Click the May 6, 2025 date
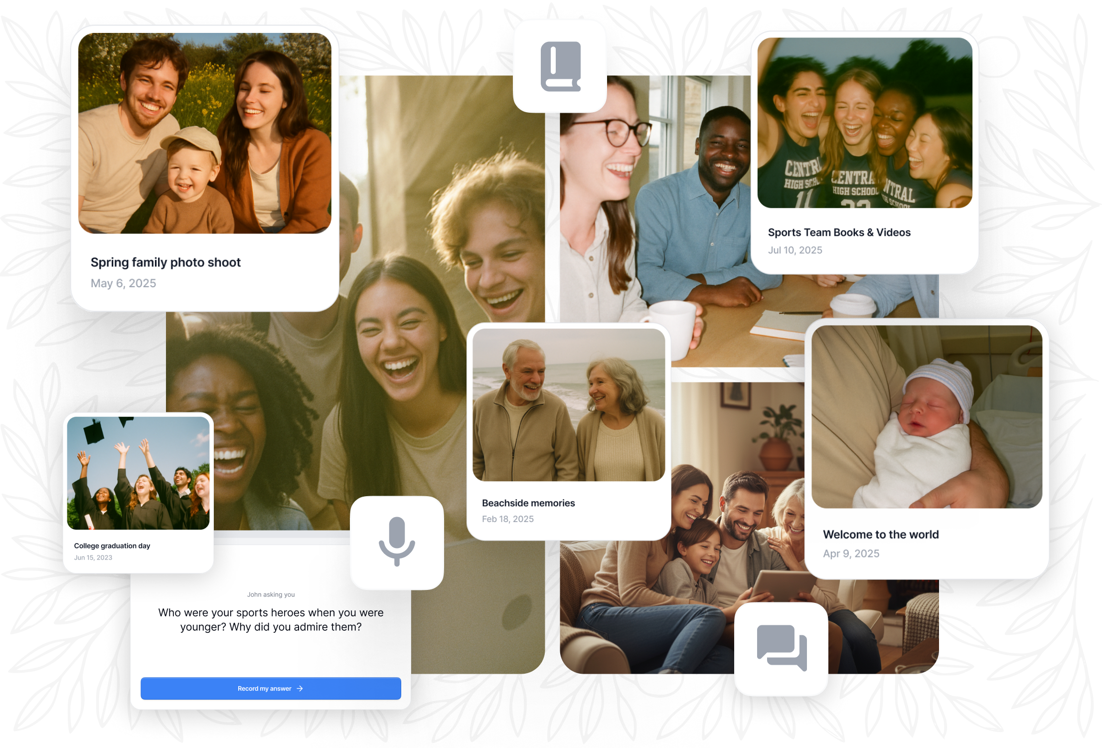The image size is (1102, 748). click(123, 283)
